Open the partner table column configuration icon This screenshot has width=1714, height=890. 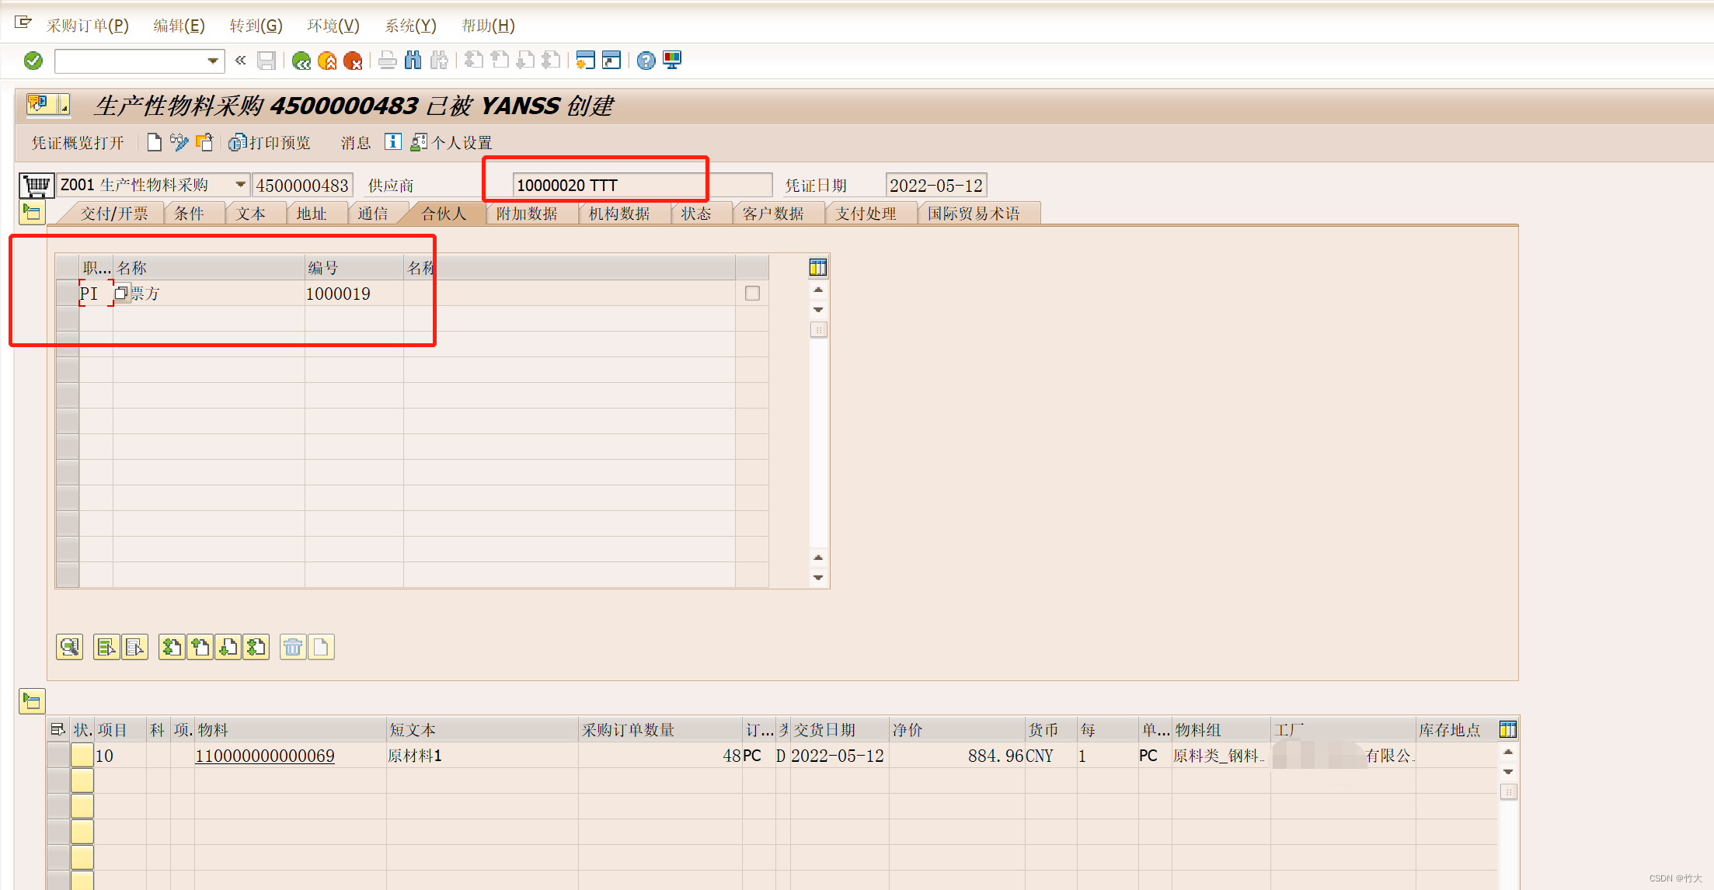pyautogui.click(x=817, y=268)
